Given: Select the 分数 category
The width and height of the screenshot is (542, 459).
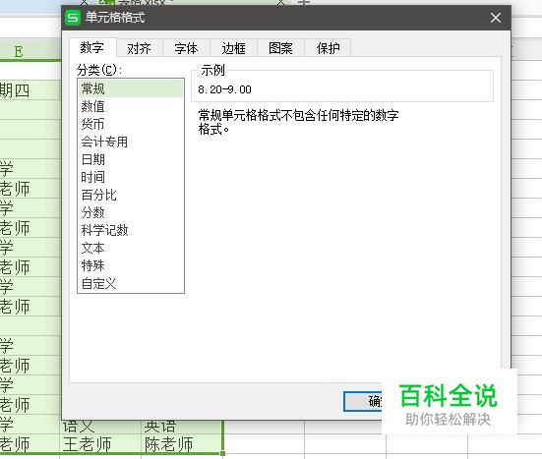Looking at the screenshot, I should click(x=131, y=212).
